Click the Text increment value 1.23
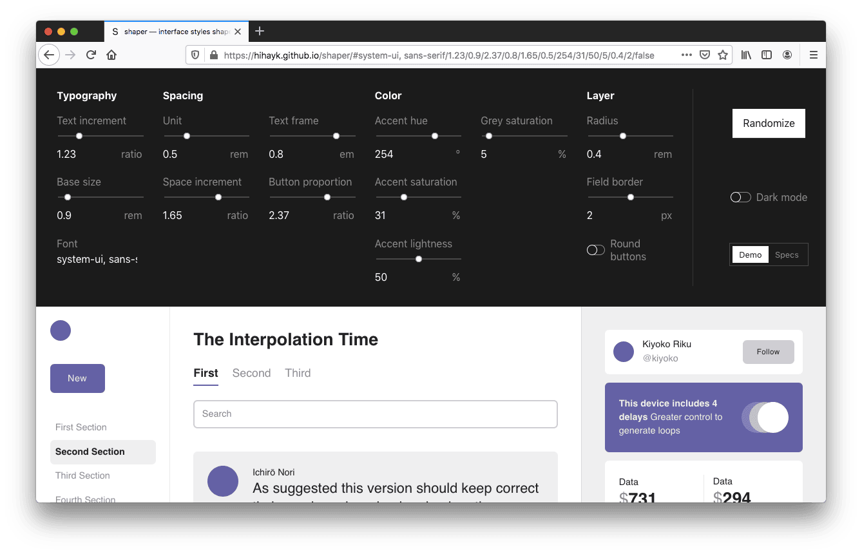 66,154
